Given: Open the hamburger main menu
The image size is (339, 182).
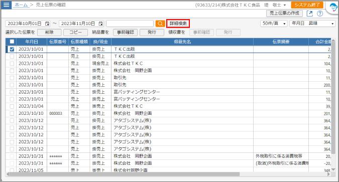Looking at the screenshot, I should coord(6,5).
